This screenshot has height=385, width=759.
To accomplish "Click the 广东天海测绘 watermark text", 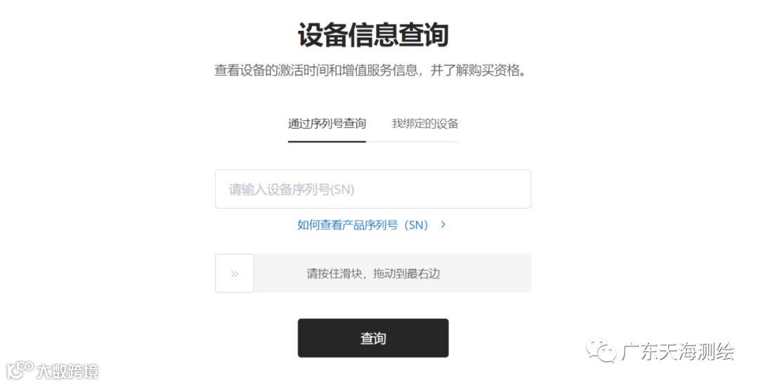I will (x=677, y=351).
